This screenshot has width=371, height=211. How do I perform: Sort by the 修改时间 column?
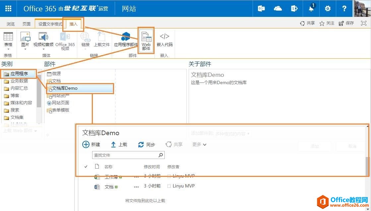click(x=152, y=167)
